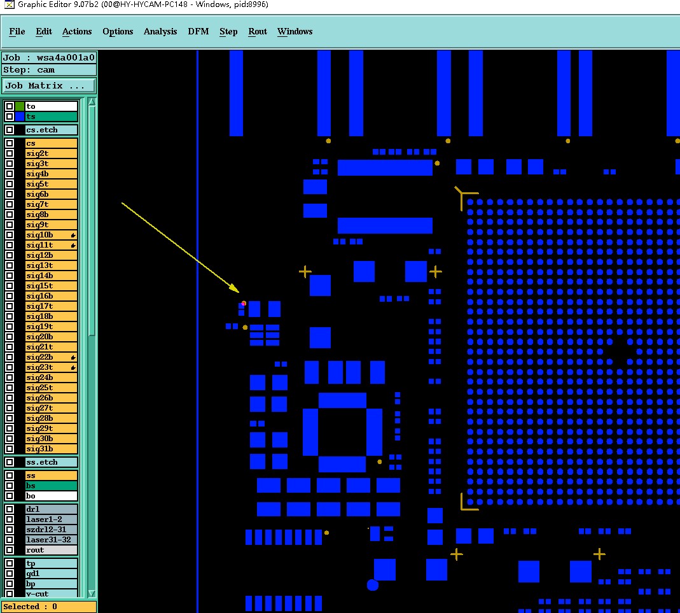This screenshot has width=680, height=613.
Task: Open the Actions menu
Action: (x=77, y=32)
